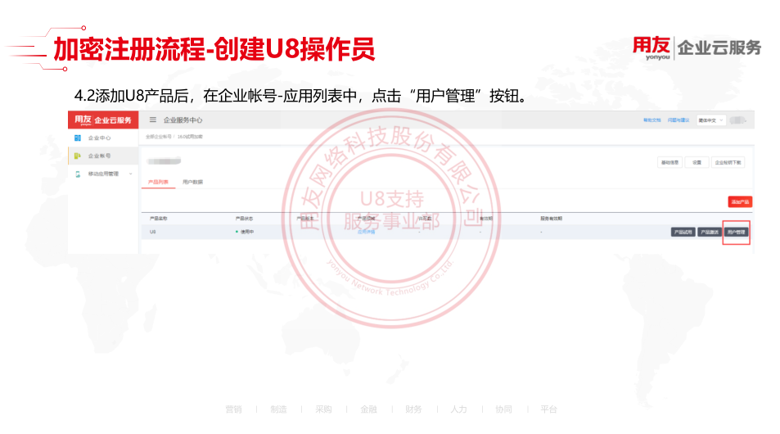Open the 简体中文 language dropdown
Image resolution: width=780 pixels, height=434 pixels.
(x=711, y=120)
